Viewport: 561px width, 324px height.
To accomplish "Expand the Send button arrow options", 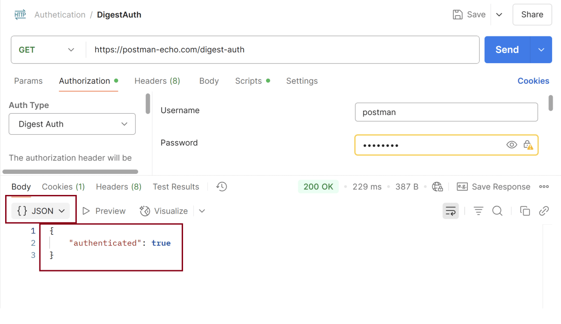I will [541, 50].
